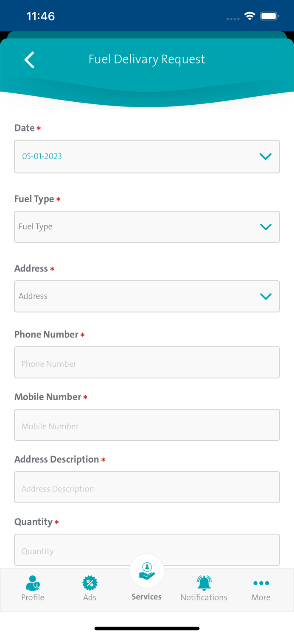294x636 pixels.
Task: Tap the Services hand icon
Action: pyautogui.click(x=147, y=571)
